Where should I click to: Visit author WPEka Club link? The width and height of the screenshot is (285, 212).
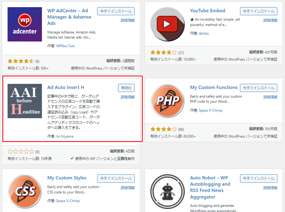(x=65, y=46)
